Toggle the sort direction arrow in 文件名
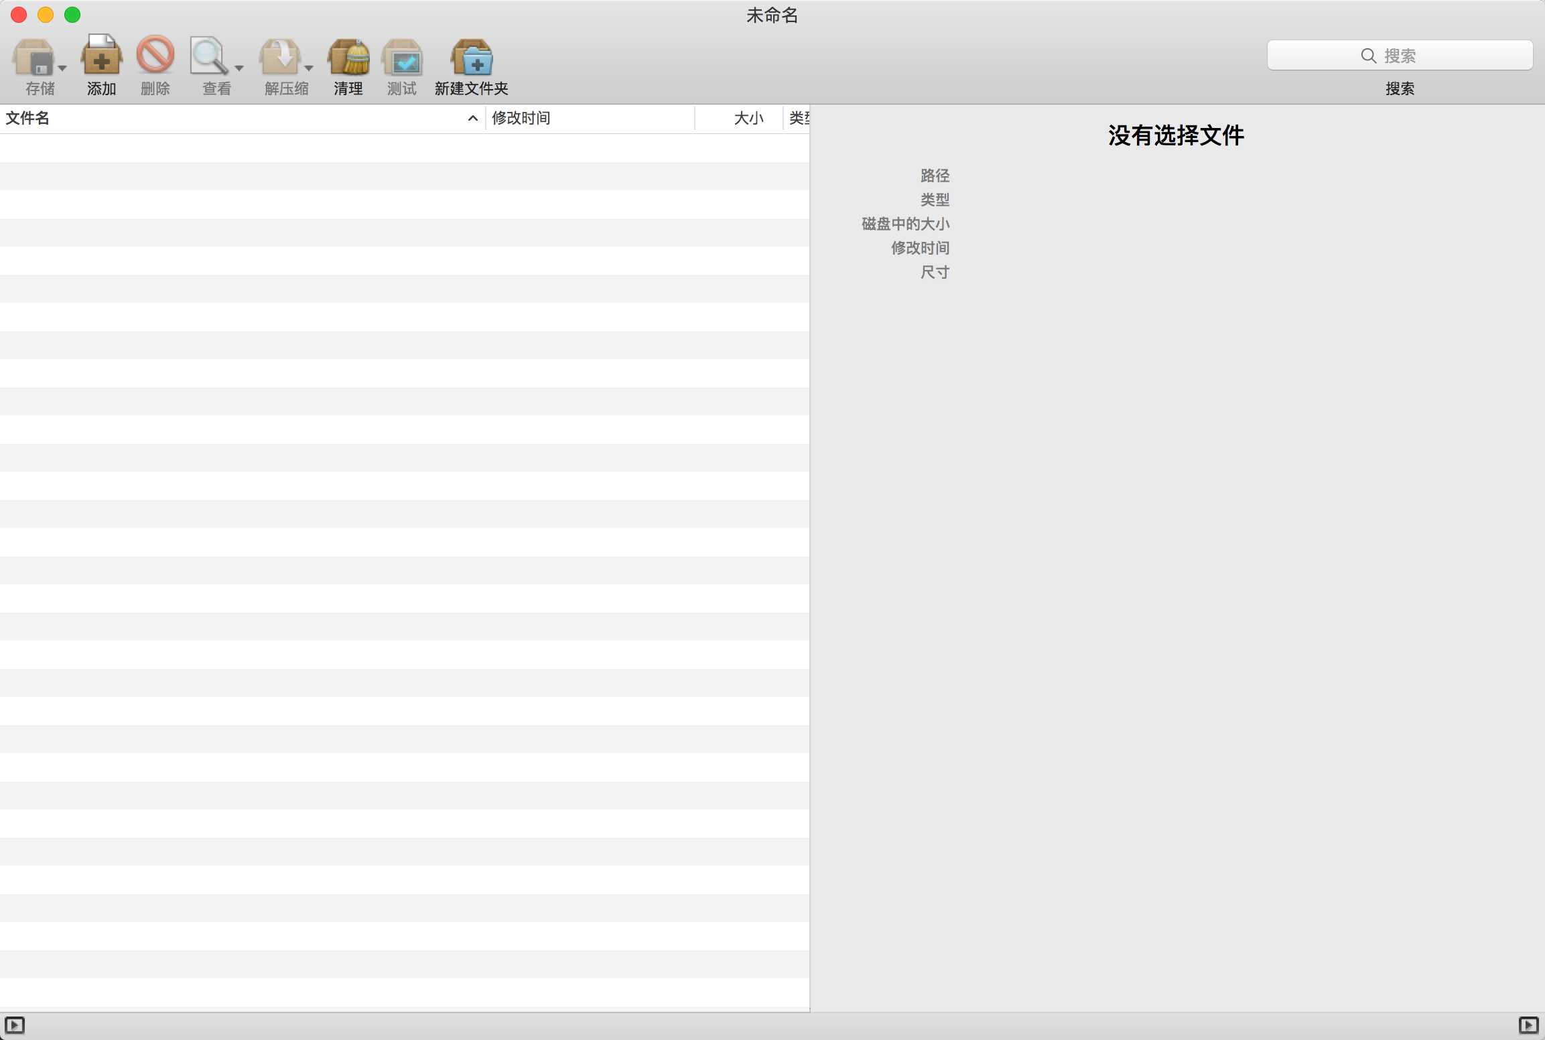Screen dimensions: 1545x1040 pos(472,119)
